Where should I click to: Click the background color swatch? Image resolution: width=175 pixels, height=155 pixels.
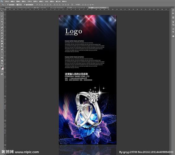2,69
